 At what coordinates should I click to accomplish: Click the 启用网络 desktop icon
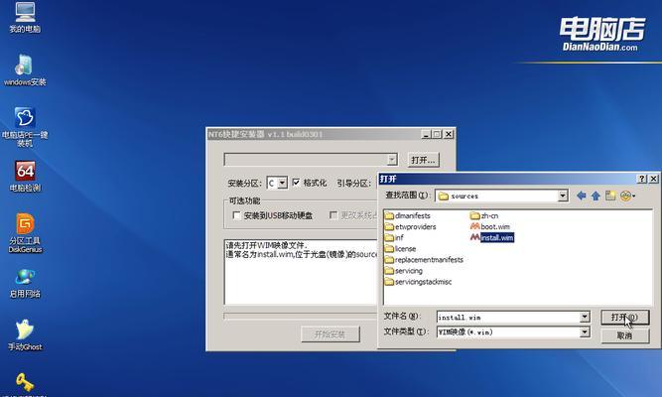pos(25,283)
